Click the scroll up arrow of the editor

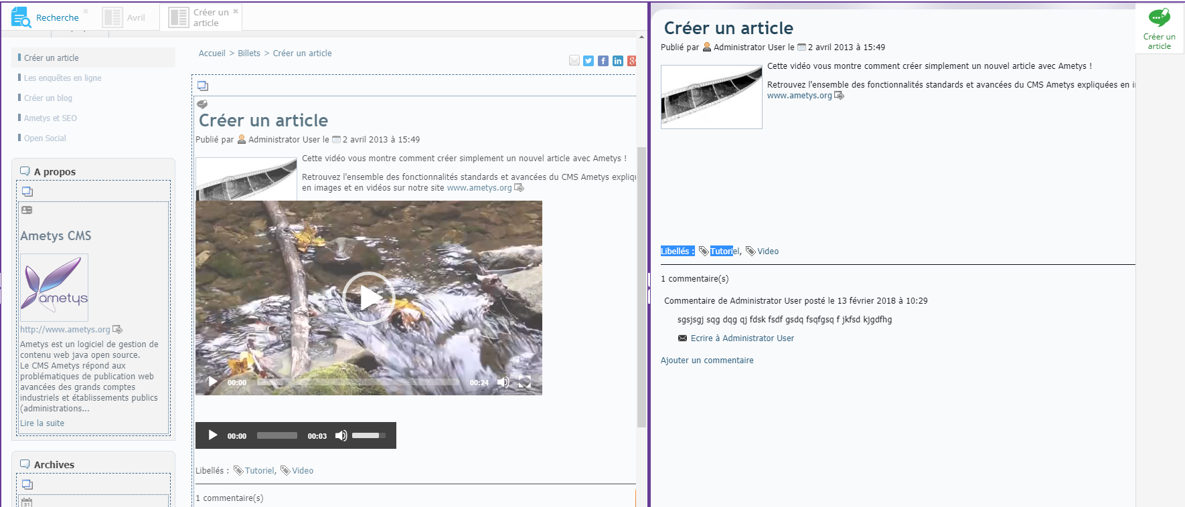tap(641, 37)
